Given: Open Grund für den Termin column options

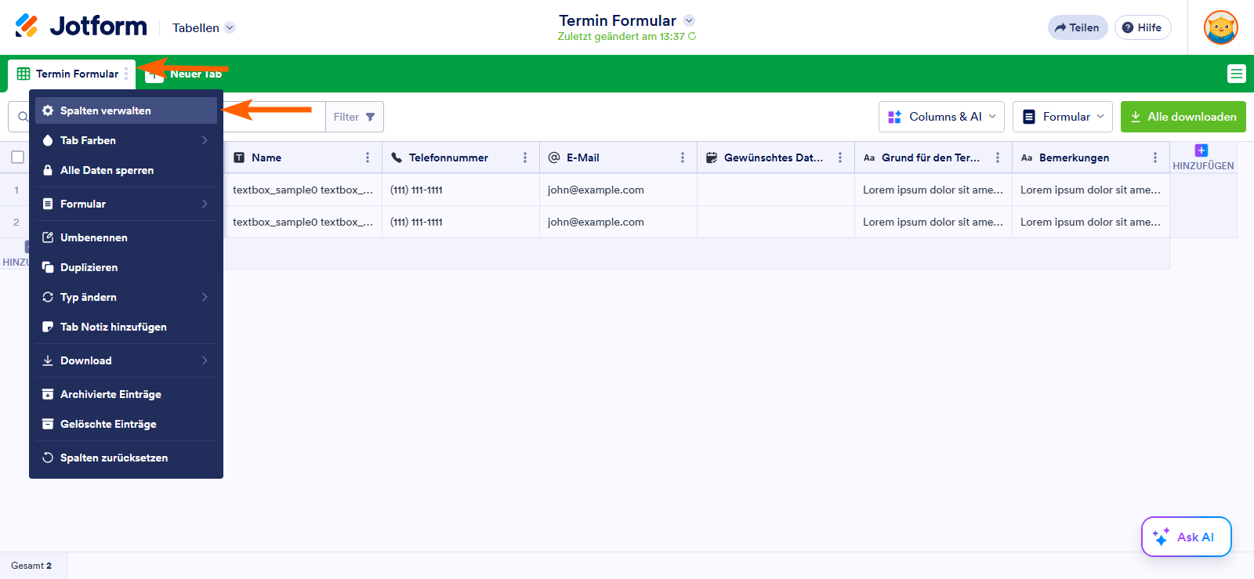Looking at the screenshot, I should 998,157.
